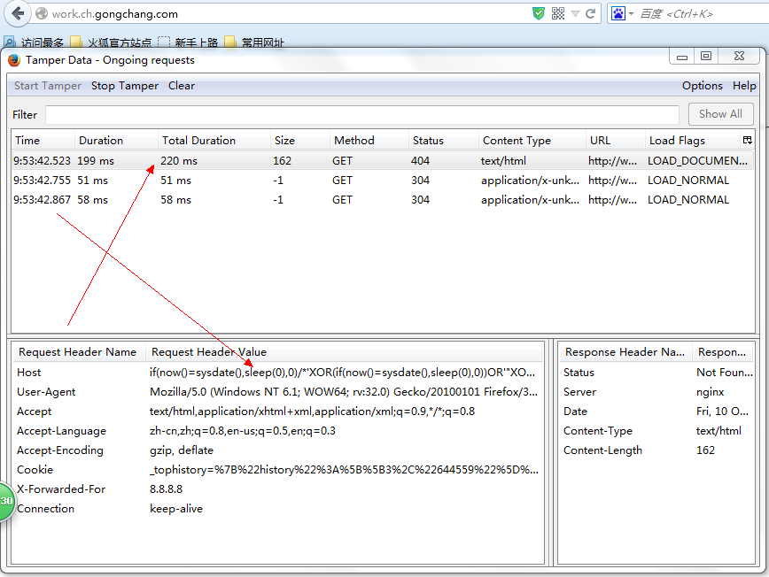
Task: Clear the Tamper Data request list
Action: pos(182,86)
